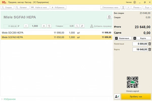
Task: Open the Каталог search button
Action: point(22,8)
